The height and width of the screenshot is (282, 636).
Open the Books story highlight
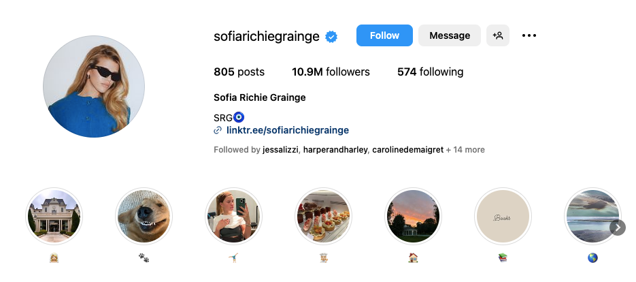click(503, 217)
